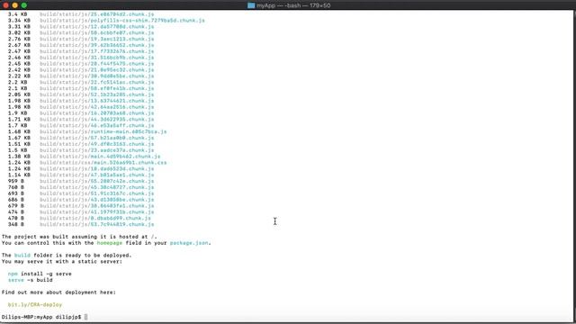Click the terminal cursor block at prompt

86,317
